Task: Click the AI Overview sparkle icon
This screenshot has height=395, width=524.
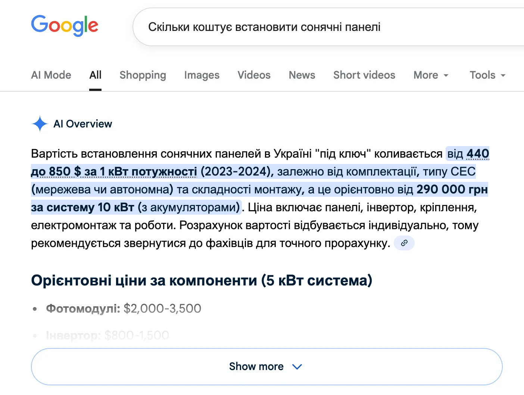Action: (x=40, y=124)
